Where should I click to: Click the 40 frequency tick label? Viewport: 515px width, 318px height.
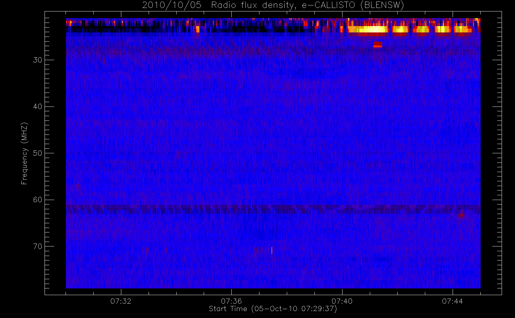coord(38,107)
